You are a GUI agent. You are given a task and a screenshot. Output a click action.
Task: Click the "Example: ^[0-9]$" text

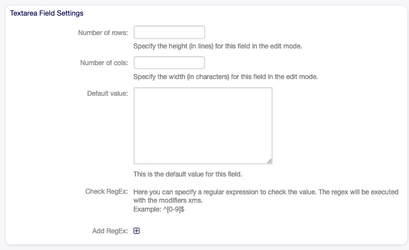(x=159, y=209)
